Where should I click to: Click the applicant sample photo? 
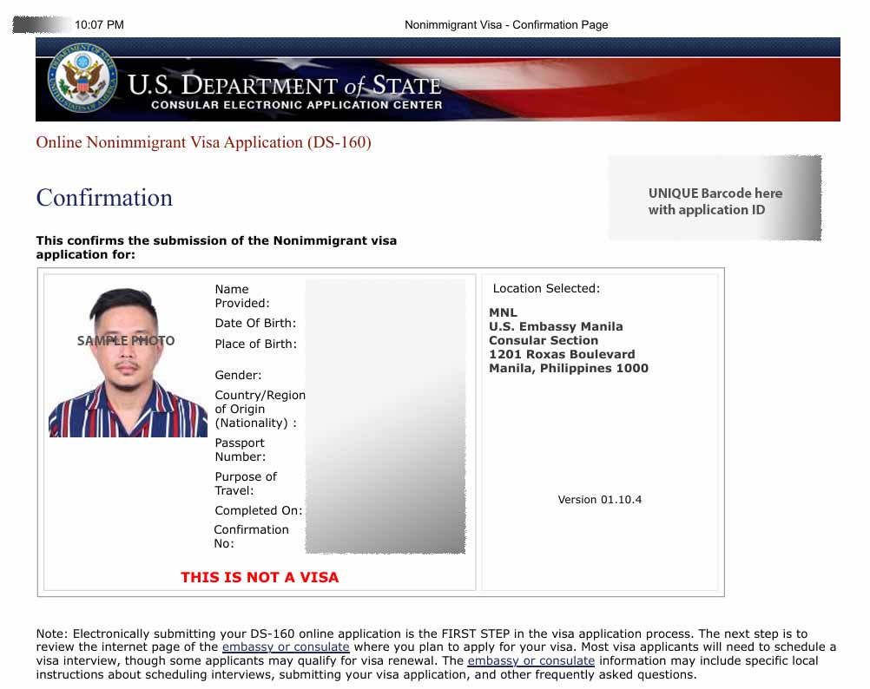[x=128, y=362]
